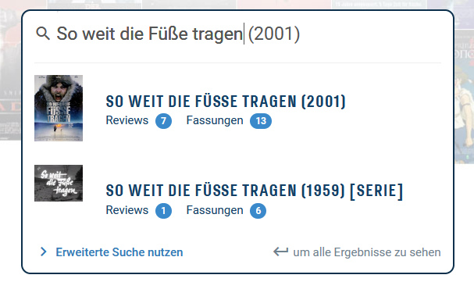
Task: Click the chevron next to Erweiterte Suche nutzen
Action: pyautogui.click(x=44, y=252)
